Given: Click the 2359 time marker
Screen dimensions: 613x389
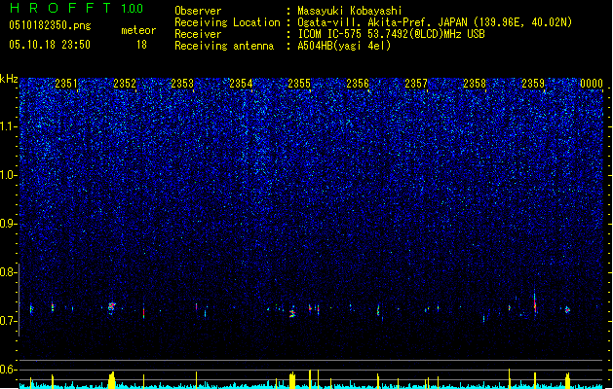Looking at the screenshot, I should click(533, 84).
